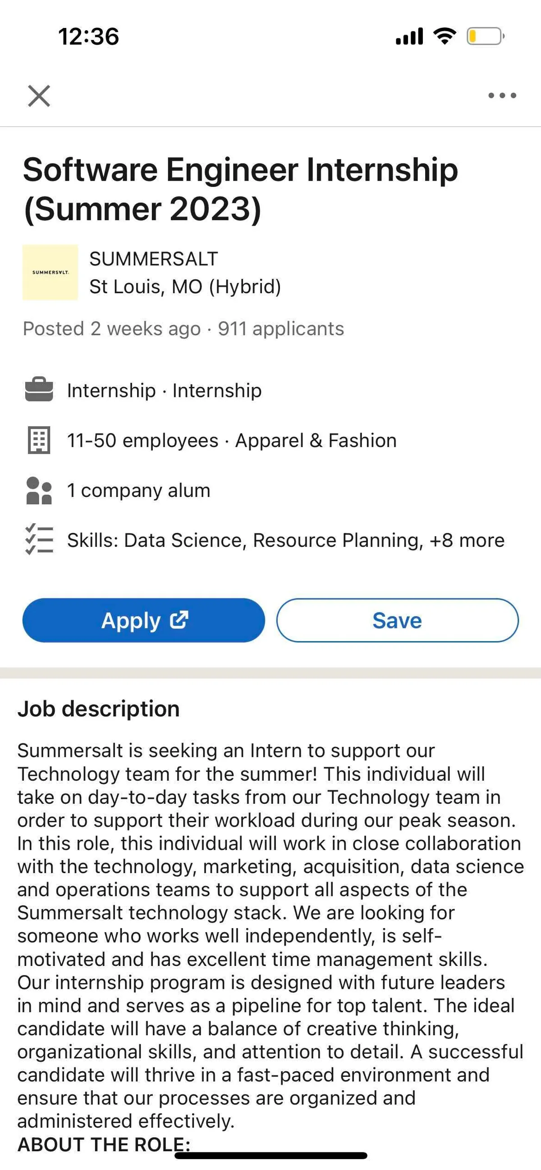Screen dimensions: 541x1170
Task: Tap the people company alum icon
Action: tap(39, 490)
